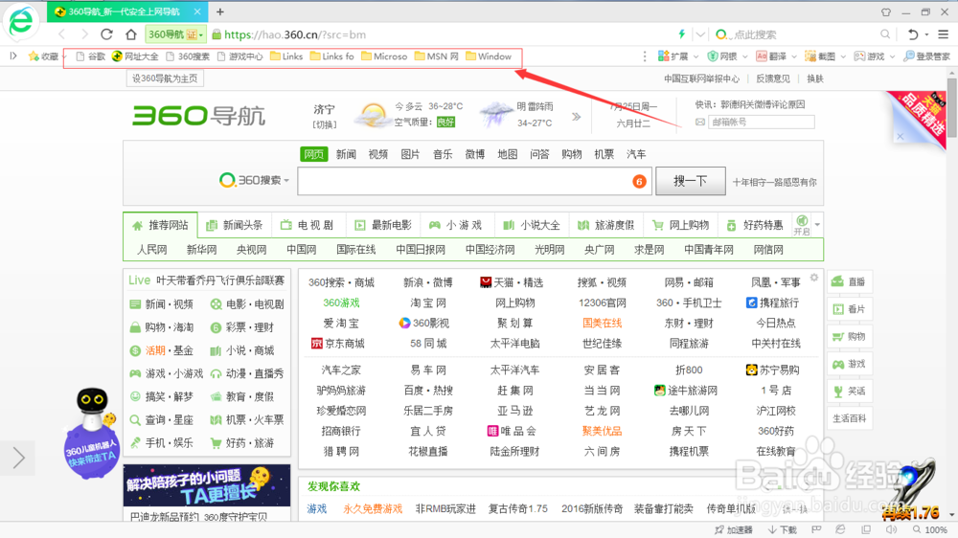Click the 邮箱帐号 input field

(762, 123)
